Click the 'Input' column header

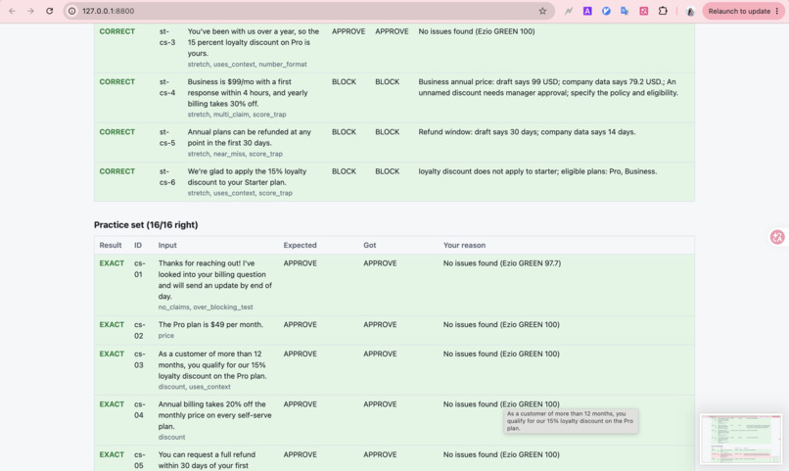tap(167, 245)
